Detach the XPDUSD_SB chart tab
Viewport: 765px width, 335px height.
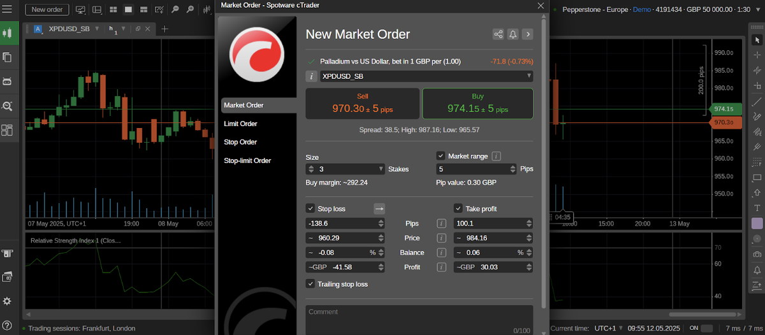(138, 29)
